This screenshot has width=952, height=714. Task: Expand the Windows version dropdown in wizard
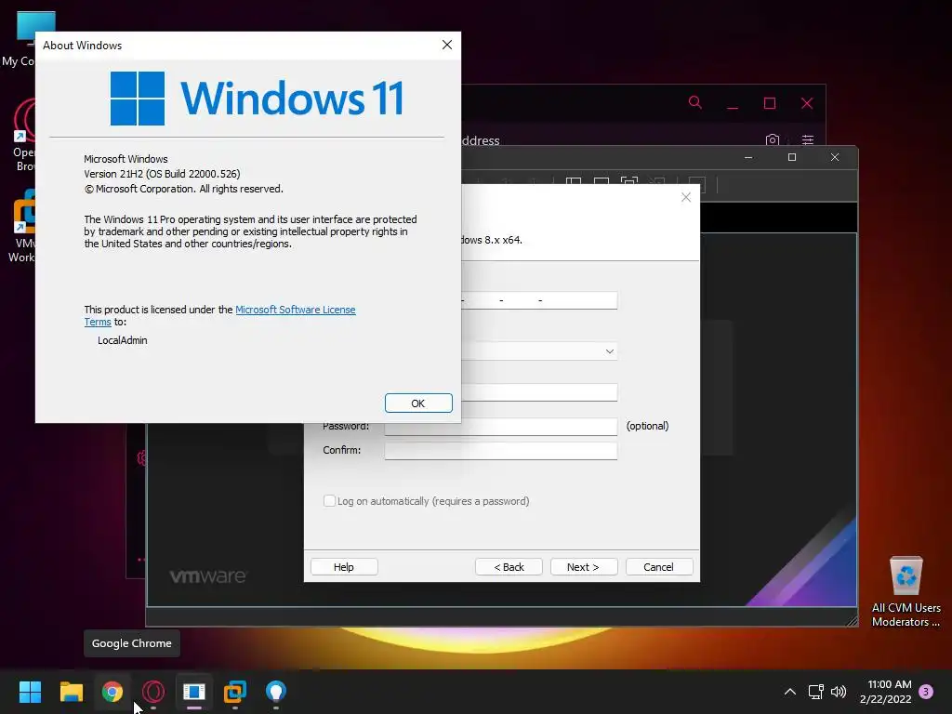pyautogui.click(x=609, y=351)
